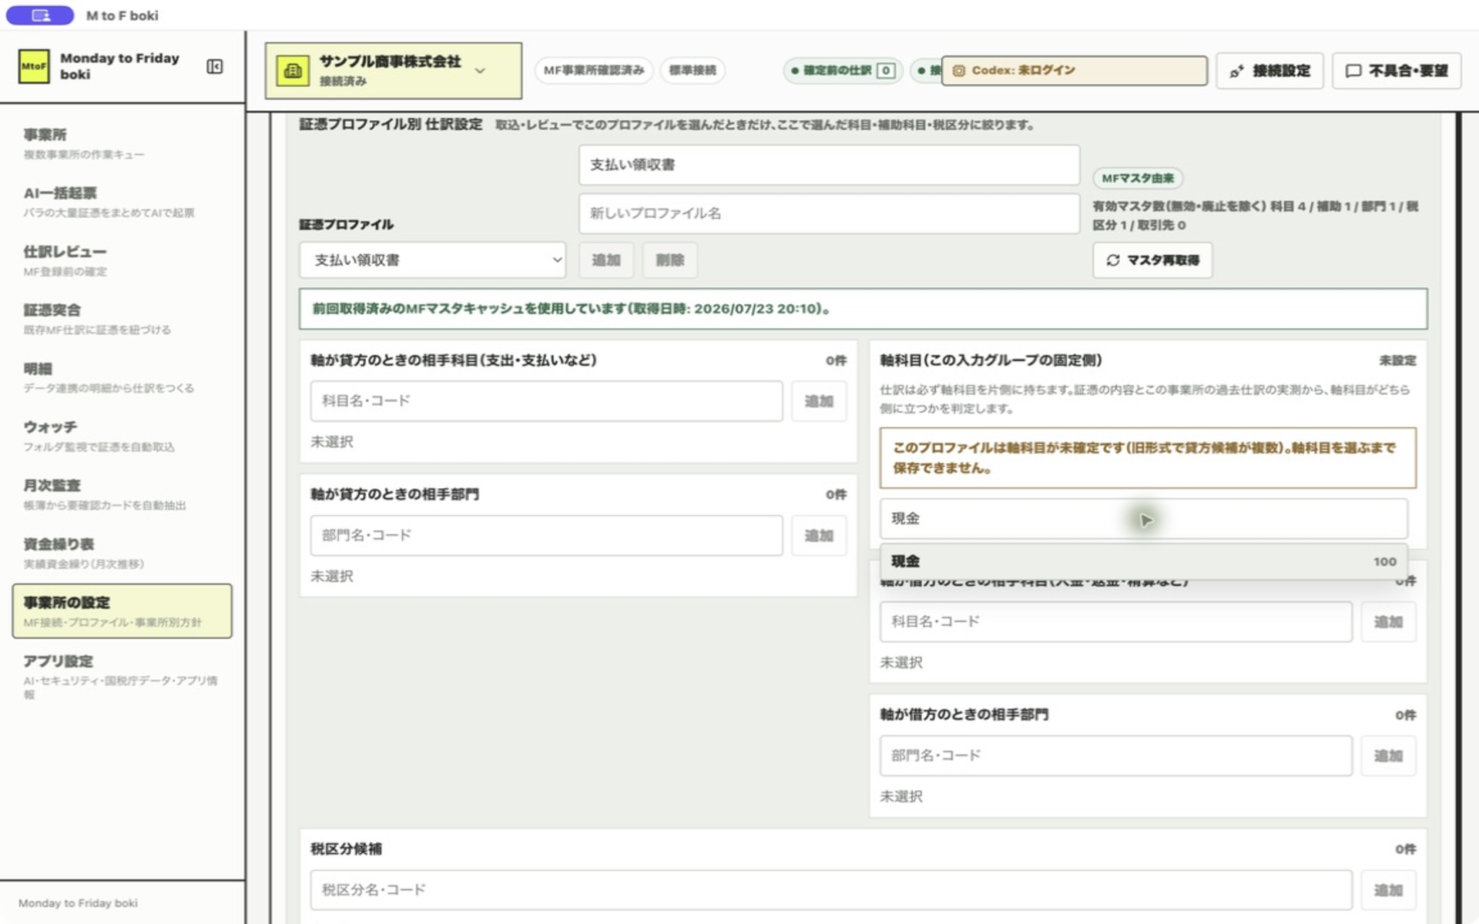This screenshot has height=924, width=1479.
Task: Click 追加 for 税区分候補
Action: [1388, 891]
